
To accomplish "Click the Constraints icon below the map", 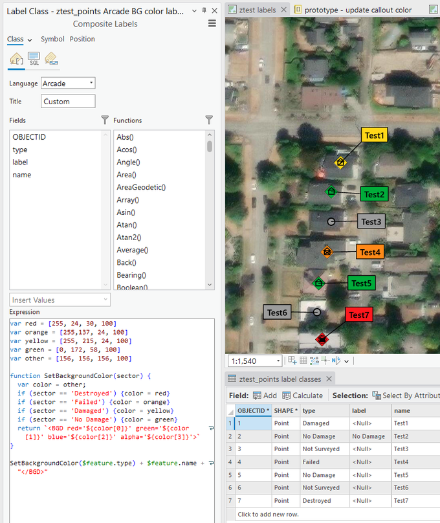I will 314,361.
